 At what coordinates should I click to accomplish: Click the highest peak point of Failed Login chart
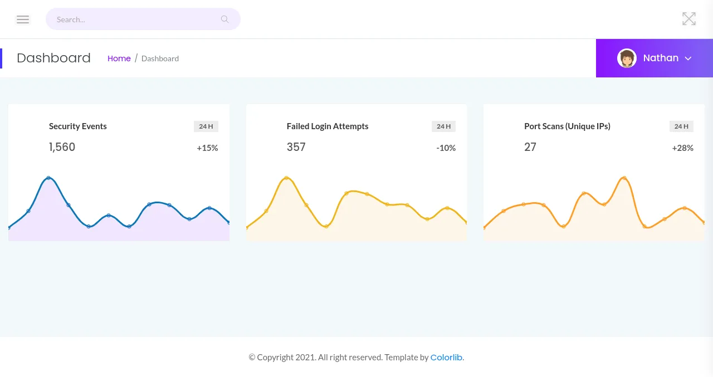coord(286,178)
